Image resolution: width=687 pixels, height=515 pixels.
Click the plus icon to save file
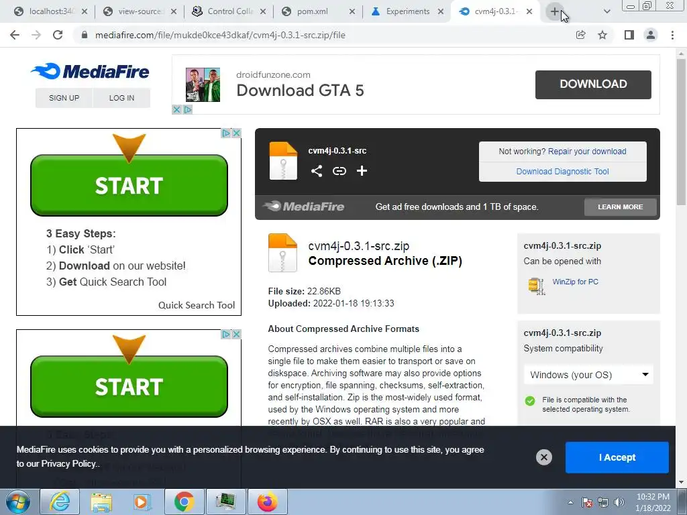pos(362,171)
